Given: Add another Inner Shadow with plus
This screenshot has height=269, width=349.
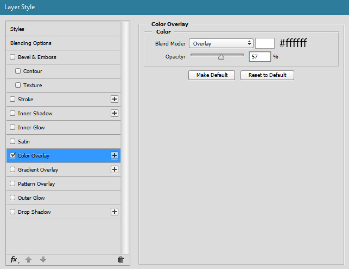Looking at the screenshot, I should 115,113.
